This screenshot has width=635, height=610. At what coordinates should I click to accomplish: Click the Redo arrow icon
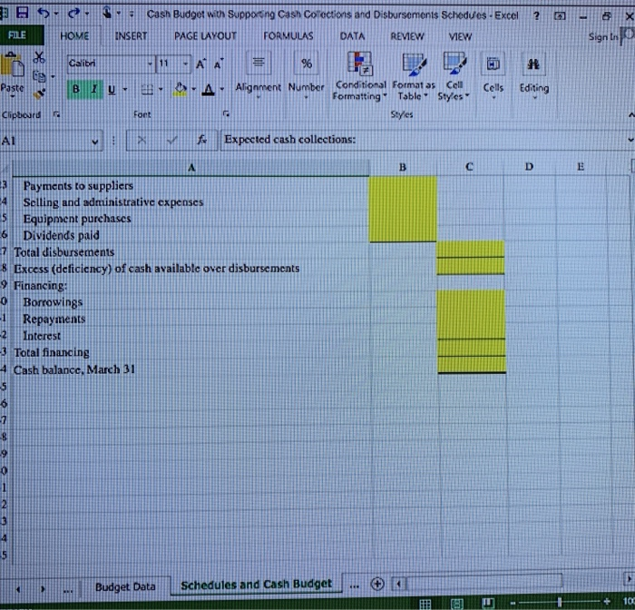(x=74, y=14)
